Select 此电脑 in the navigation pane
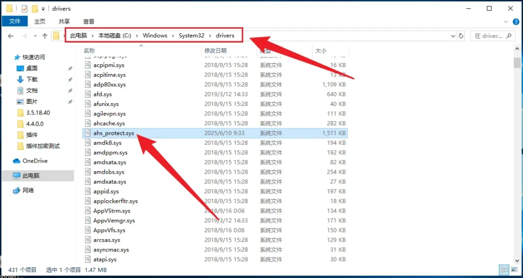 click(x=31, y=175)
